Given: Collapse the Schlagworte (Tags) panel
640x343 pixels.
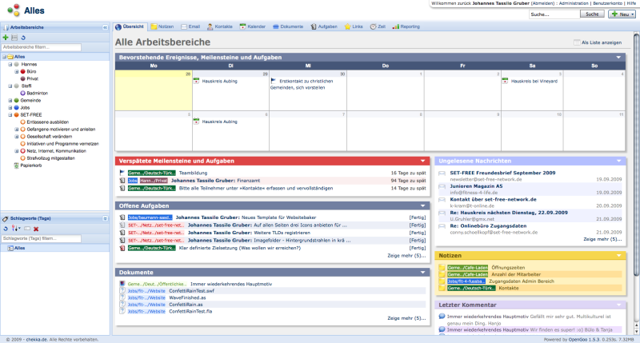Looking at the screenshot, I should point(106,218).
